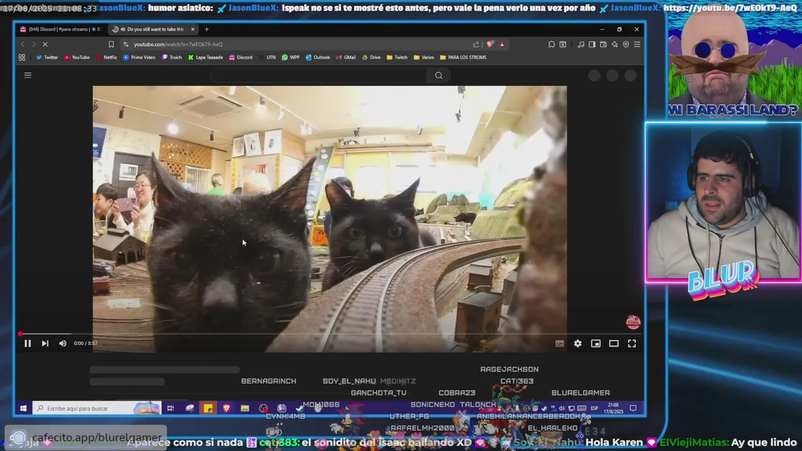Enter fullscreen on the video player
This screenshot has height=451, width=802.
pyautogui.click(x=632, y=343)
